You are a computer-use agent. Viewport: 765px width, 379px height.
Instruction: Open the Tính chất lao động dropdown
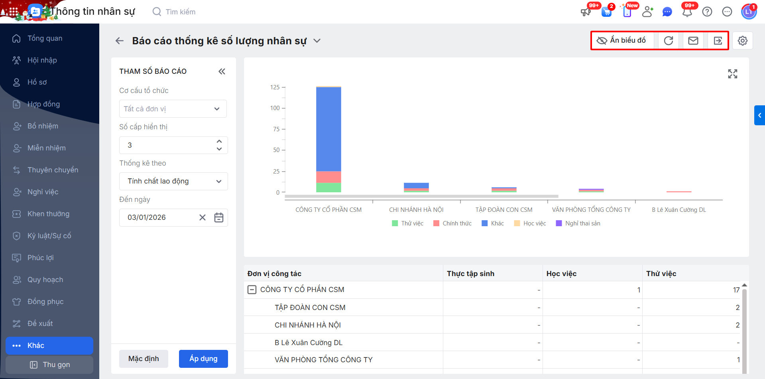[173, 181]
